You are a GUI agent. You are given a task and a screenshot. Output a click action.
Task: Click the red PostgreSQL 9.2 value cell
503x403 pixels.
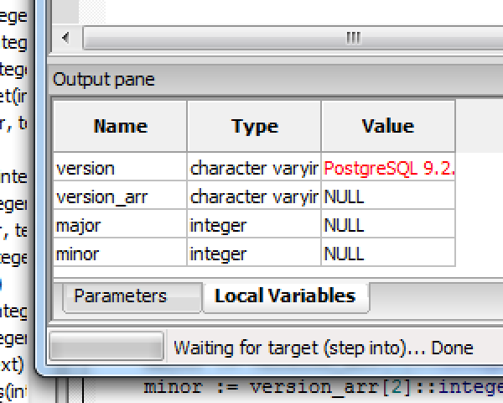388,168
